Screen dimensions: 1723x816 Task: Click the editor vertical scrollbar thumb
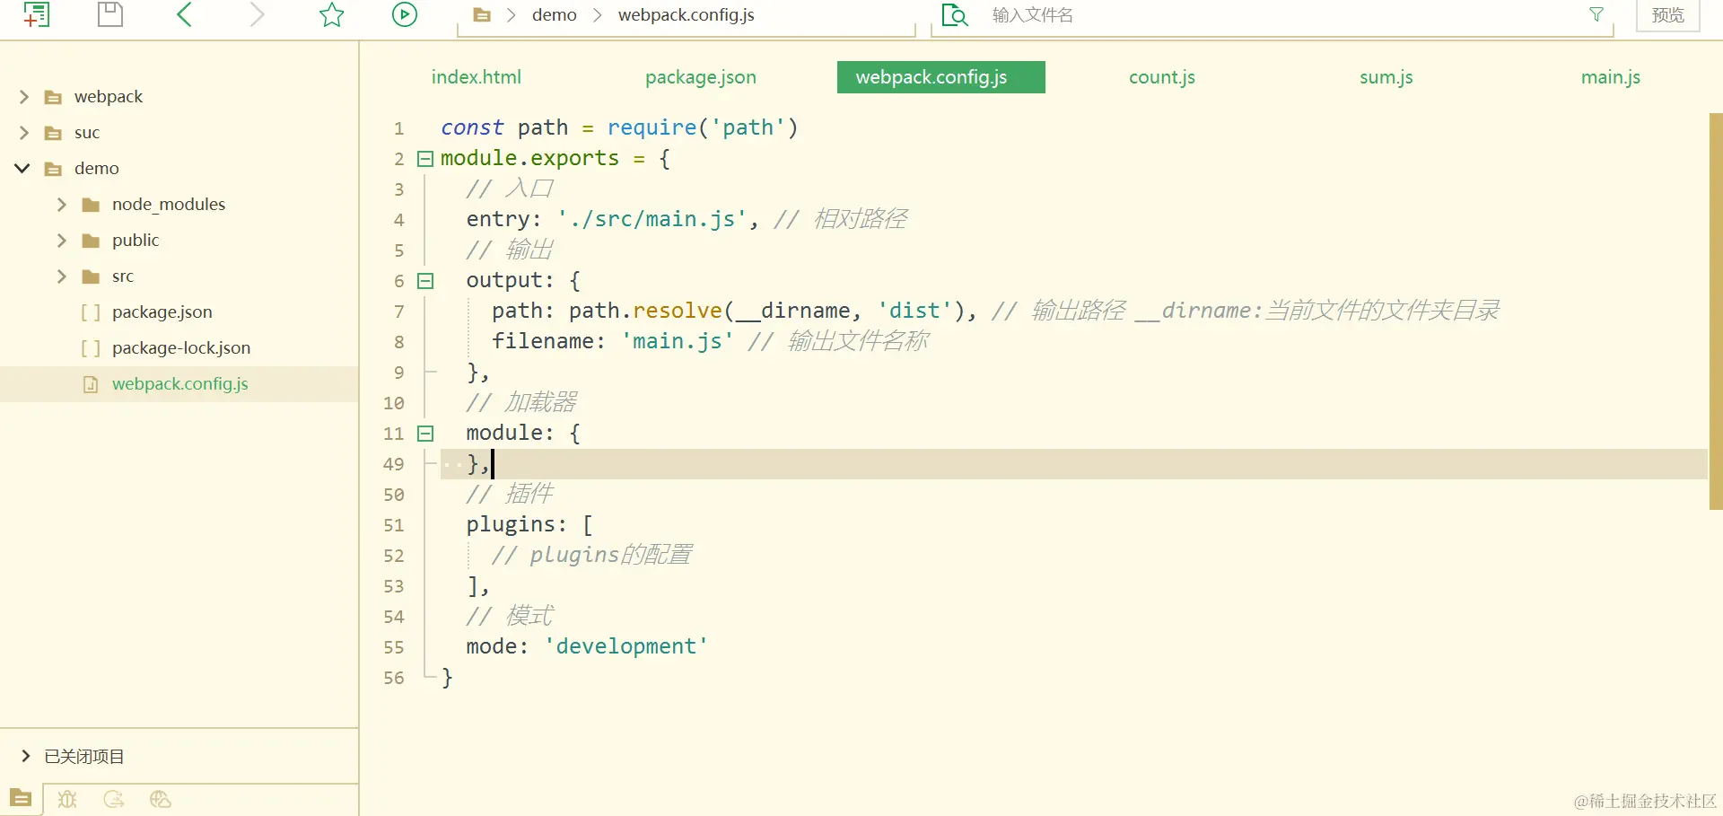pyautogui.click(x=1716, y=311)
